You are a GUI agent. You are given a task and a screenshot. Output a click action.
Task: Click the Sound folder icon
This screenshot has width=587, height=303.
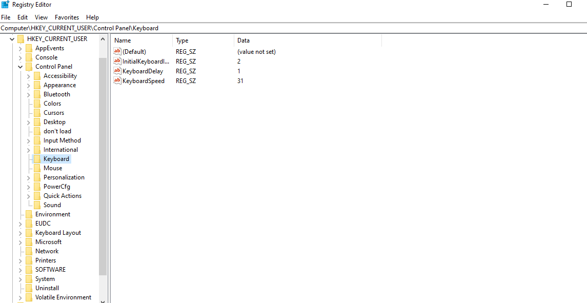click(37, 205)
